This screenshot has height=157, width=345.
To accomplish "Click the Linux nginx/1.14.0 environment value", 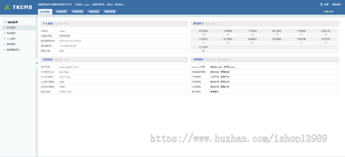I will click(x=69, y=67).
